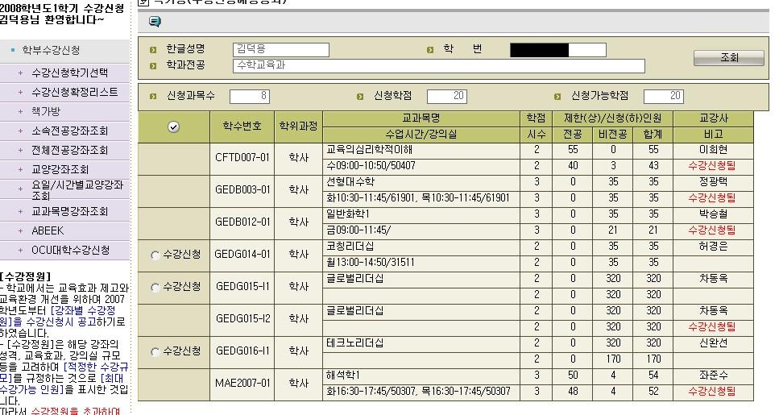Click the bullet icon beside 학과전공

pos(153,65)
